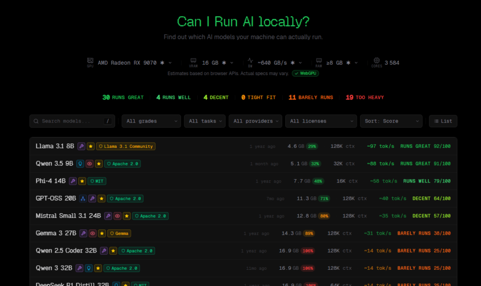
Task: Click the vision eye icon on Qwen 3.5 9B
Action: [89, 164]
